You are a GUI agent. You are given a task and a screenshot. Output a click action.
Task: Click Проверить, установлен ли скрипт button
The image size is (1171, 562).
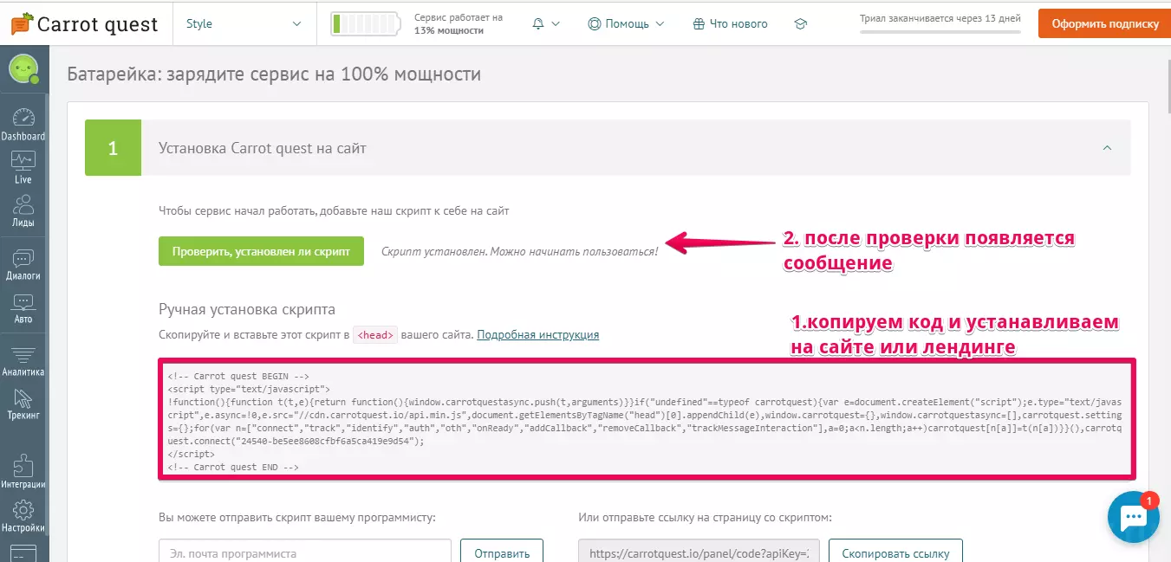[261, 251]
